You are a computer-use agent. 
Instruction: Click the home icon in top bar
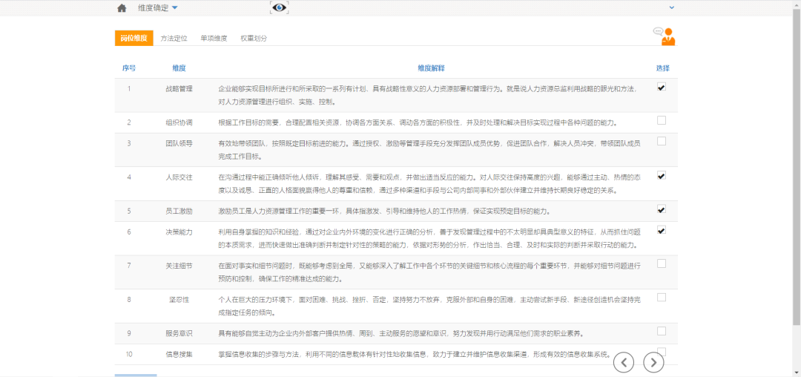coord(122,8)
